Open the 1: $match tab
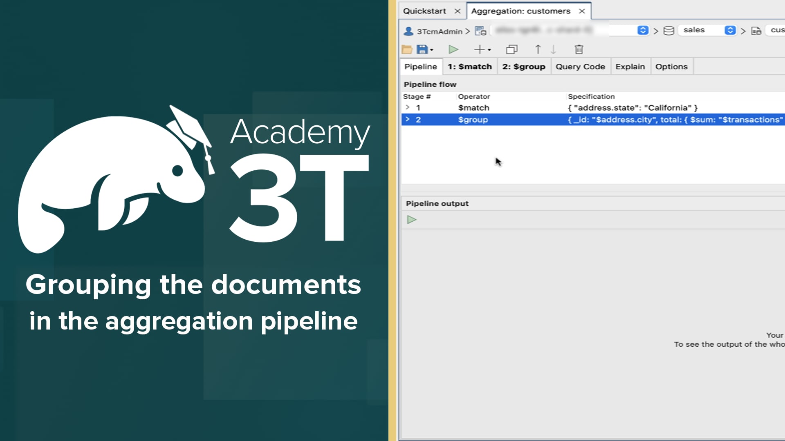This screenshot has width=785, height=441. point(470,67)
